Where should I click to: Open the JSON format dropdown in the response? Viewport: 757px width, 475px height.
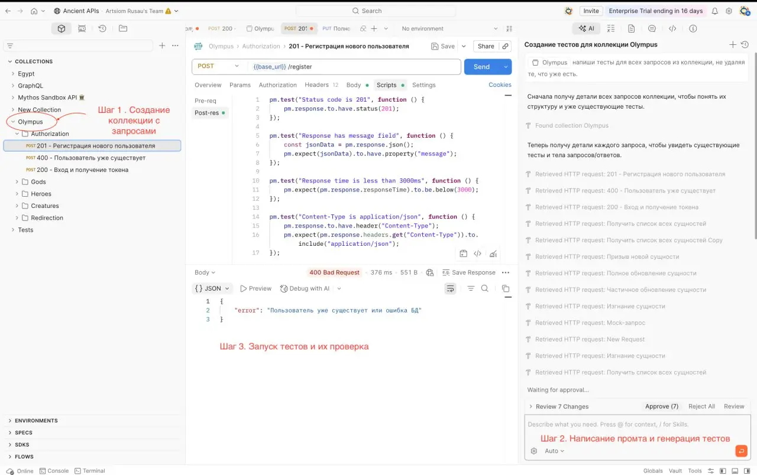point(212,288)
